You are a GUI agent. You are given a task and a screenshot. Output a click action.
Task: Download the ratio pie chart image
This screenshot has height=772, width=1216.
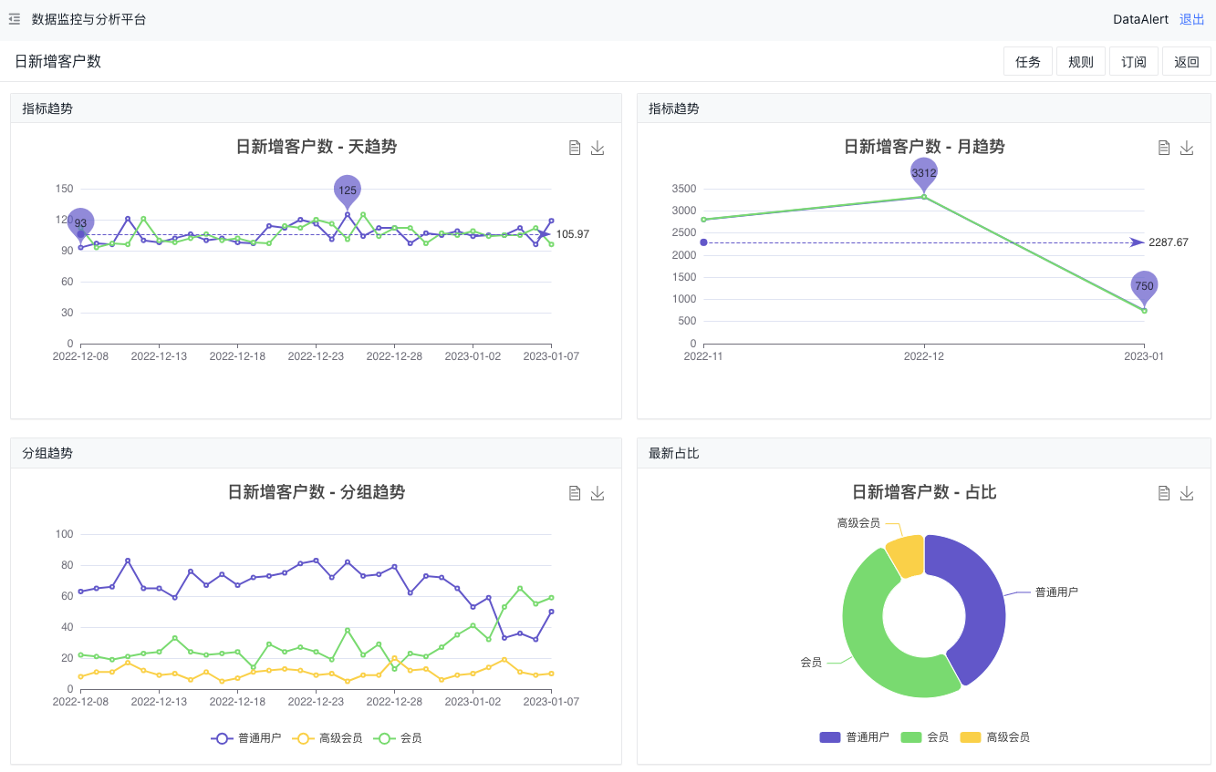1187,493
